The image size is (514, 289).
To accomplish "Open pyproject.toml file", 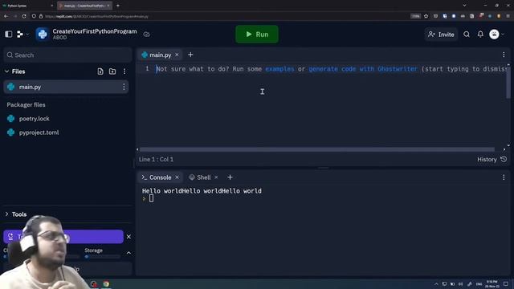I will click(39, 132).
